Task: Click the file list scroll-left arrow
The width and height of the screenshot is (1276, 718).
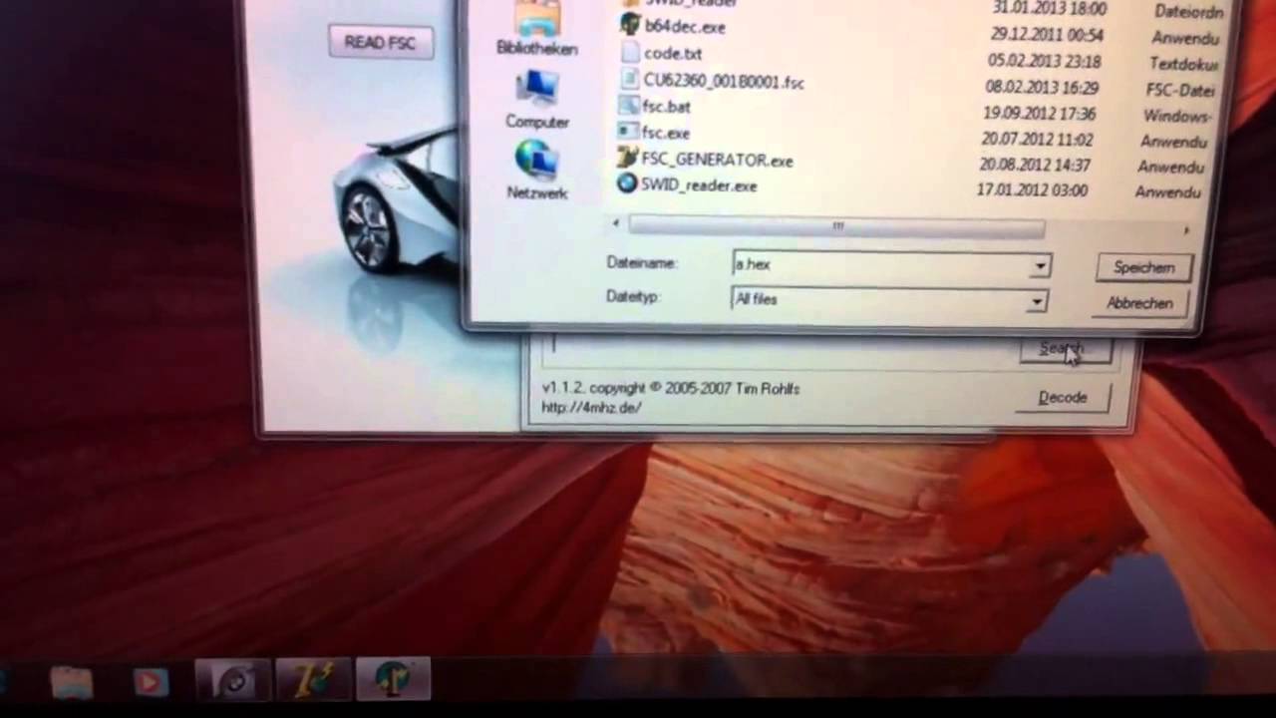Action: pos(616,223)
